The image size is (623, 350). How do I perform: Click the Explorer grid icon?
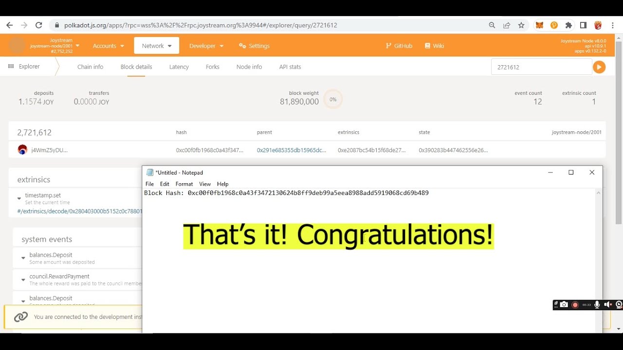(x=11, y=66)
